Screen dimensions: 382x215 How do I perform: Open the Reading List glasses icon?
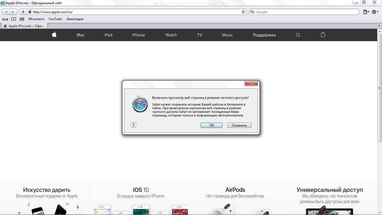5,19
